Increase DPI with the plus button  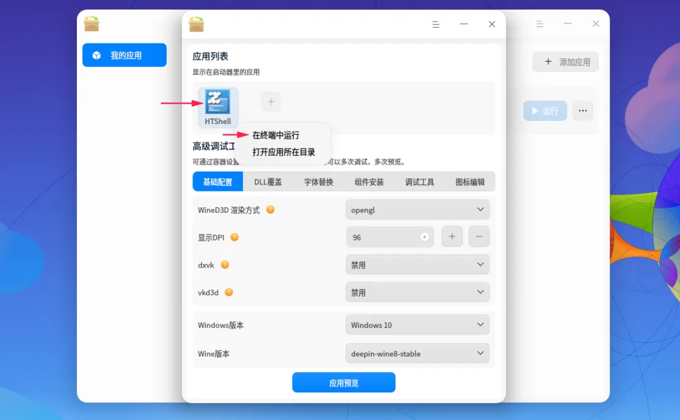pos(452,237)
